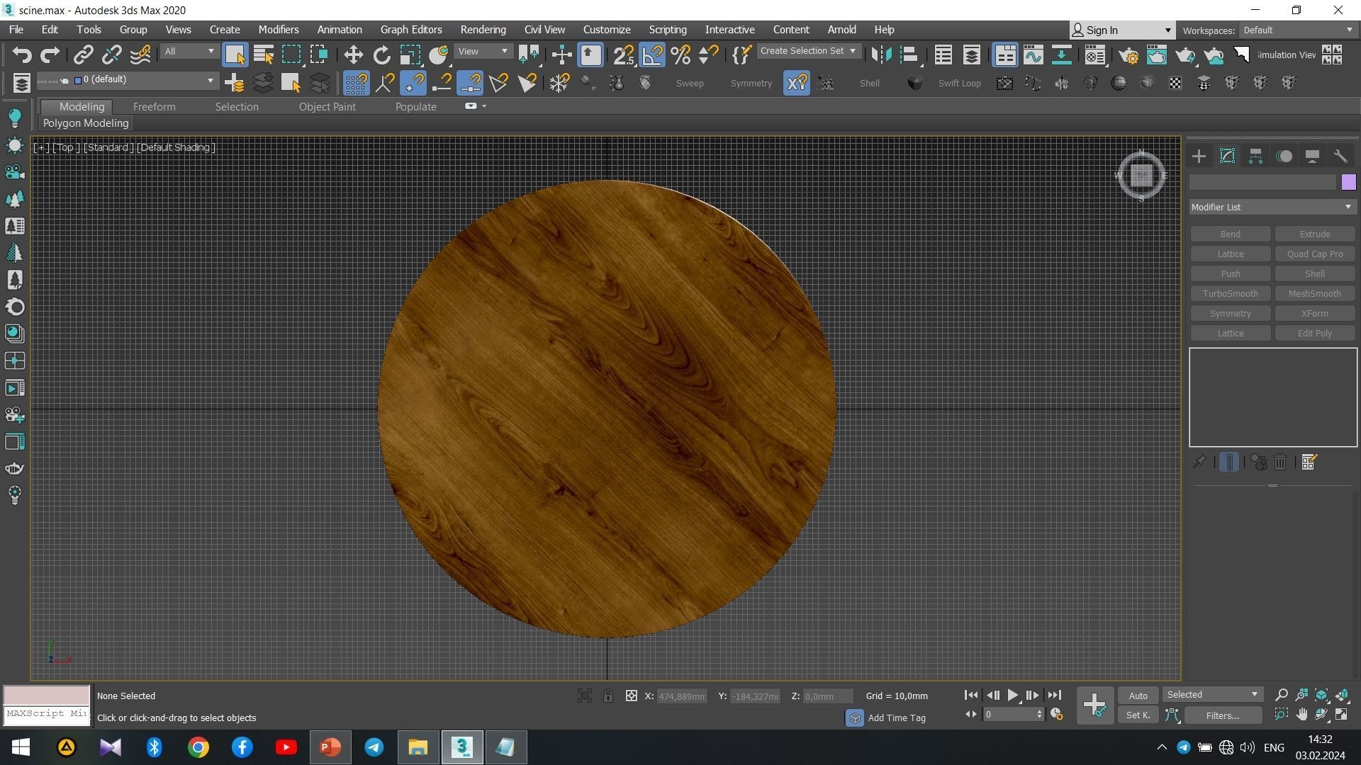Open the Utilities command panel tab
Viewport: 1361px width, 765px height.
(x=1340, y=157)
